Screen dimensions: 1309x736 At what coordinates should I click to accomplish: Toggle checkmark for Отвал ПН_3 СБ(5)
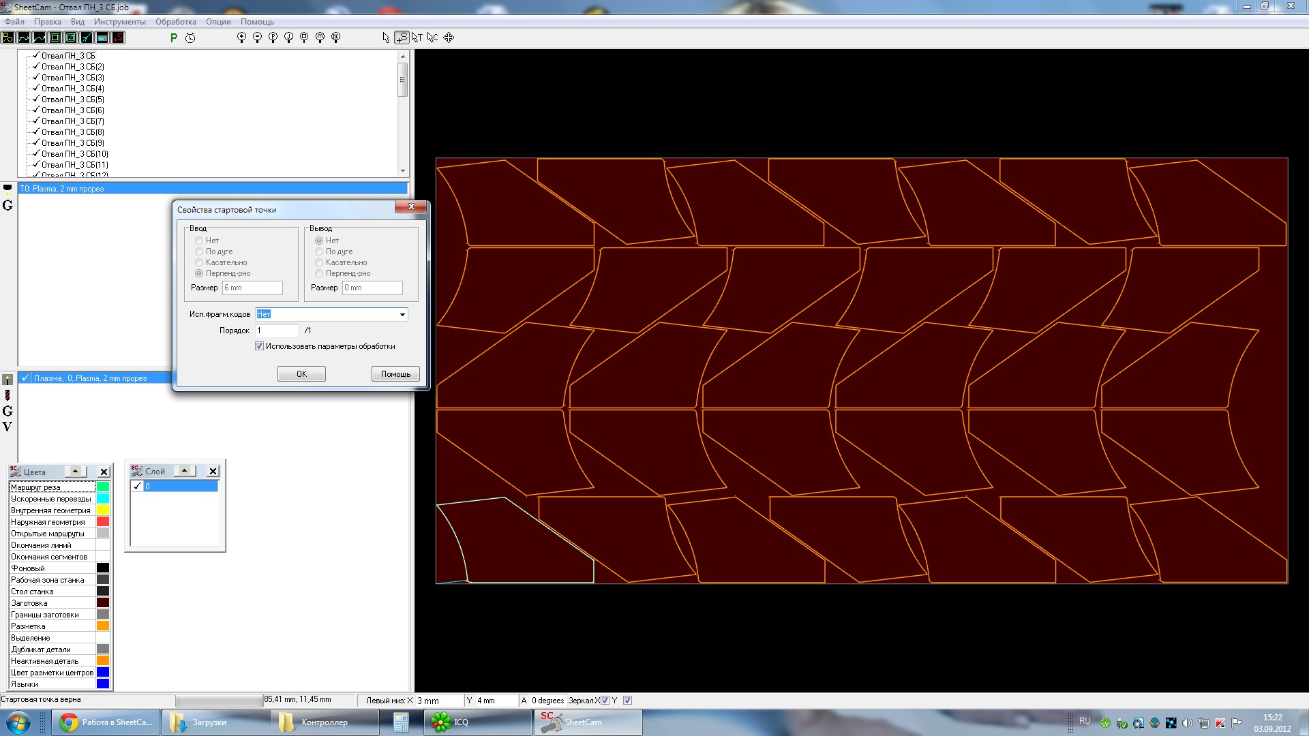(x=36, y=99)
